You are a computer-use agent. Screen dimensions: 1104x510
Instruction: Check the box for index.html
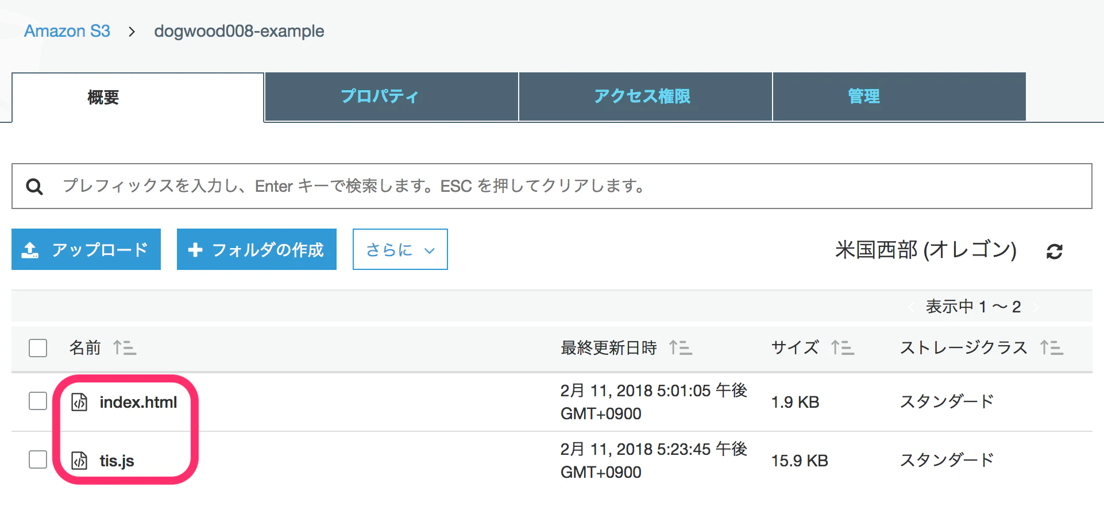(x=38, y=401)
